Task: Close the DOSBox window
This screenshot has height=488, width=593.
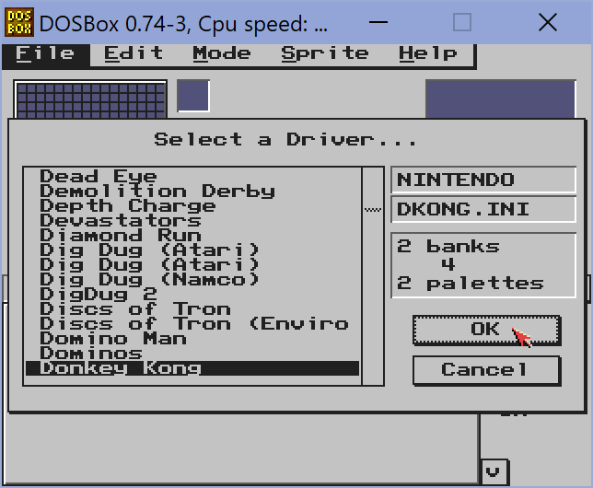Action: click(548, 22)
